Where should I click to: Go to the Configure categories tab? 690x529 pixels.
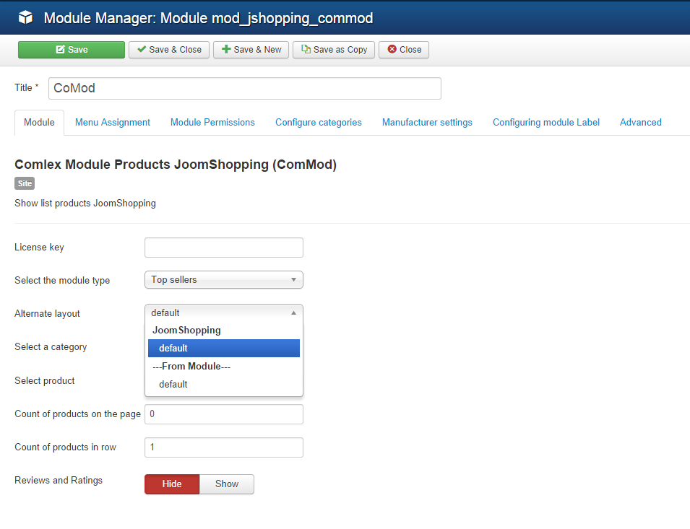pyautogui.click(x=319, y=123)
